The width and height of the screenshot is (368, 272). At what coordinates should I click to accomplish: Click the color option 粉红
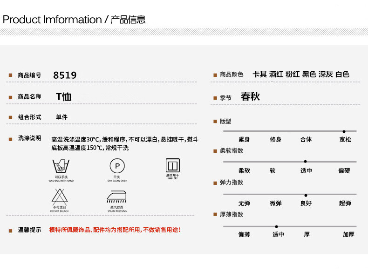[293, 74]
